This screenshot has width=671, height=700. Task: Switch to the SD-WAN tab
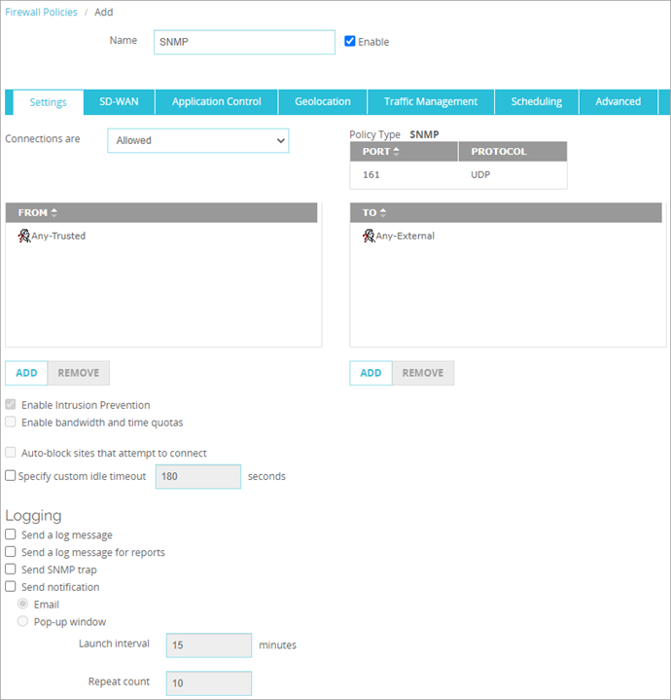[x=119, y=101]
